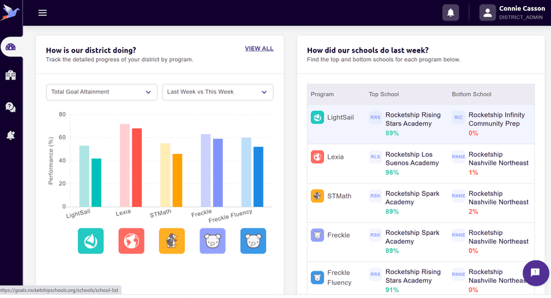Select the Lexia icon below the chart
551x298 pixels.
click(x=131, y=241)
